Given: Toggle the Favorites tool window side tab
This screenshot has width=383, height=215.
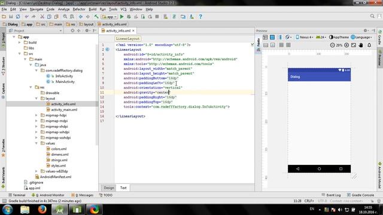Looking at the screenshot, I should tap(3, 148).
